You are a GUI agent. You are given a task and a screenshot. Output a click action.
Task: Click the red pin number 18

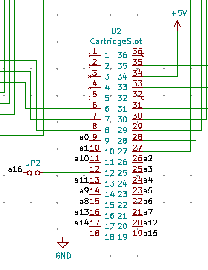95,234
